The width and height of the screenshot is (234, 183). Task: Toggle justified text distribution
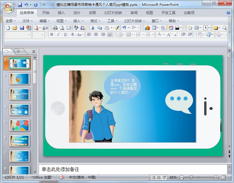(110, 34)
